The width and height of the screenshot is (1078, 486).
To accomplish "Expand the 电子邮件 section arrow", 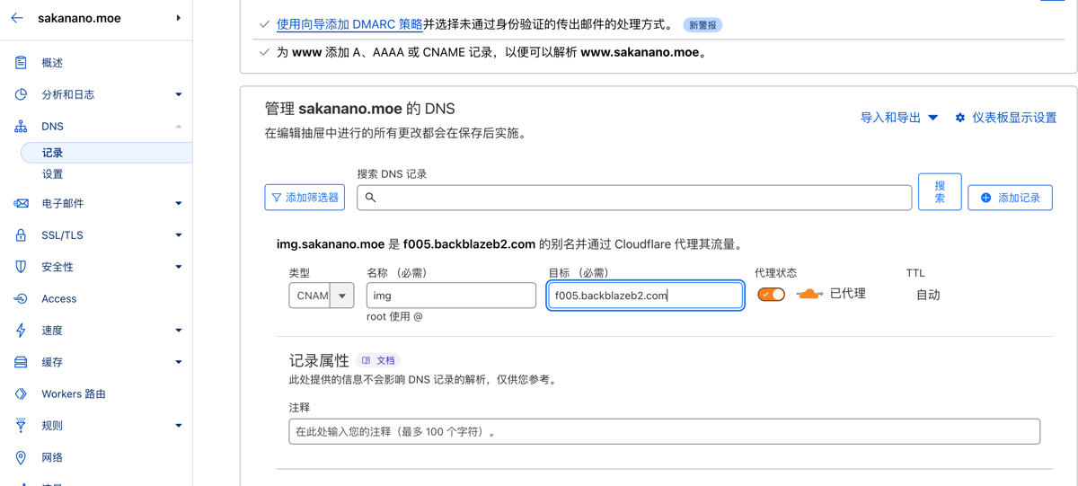I will coord(178,204).
